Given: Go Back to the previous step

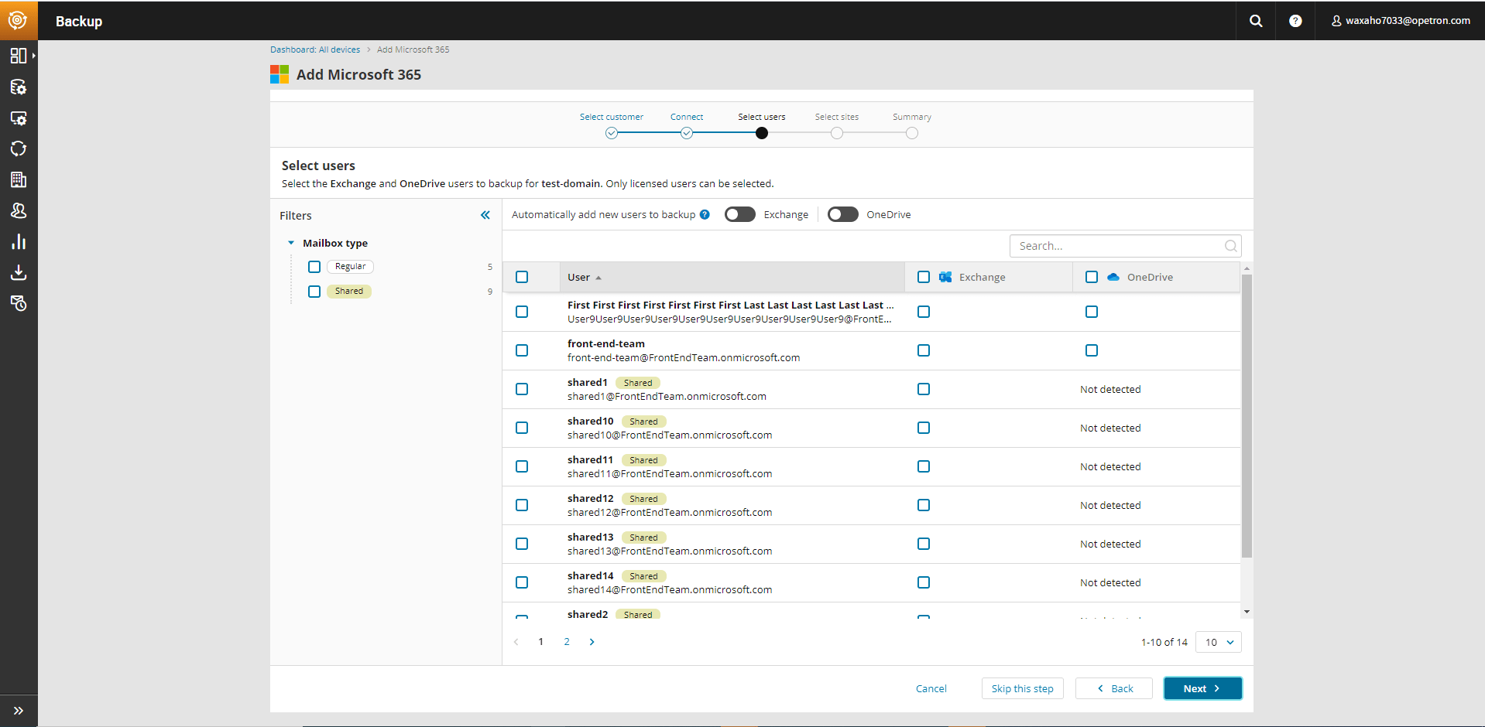Looking at the screenshot, I should 1114,688.
